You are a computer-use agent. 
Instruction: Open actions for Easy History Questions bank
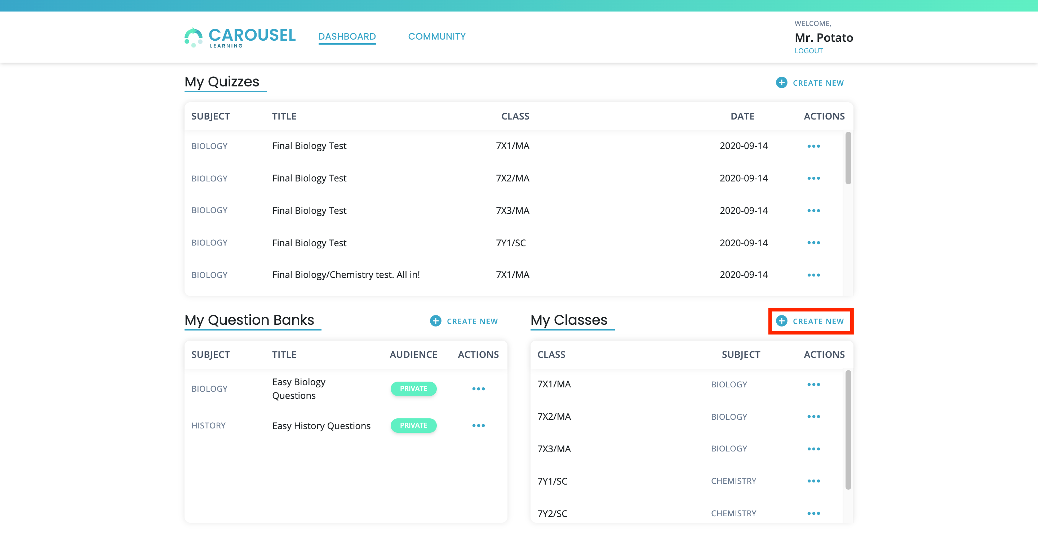478,426
